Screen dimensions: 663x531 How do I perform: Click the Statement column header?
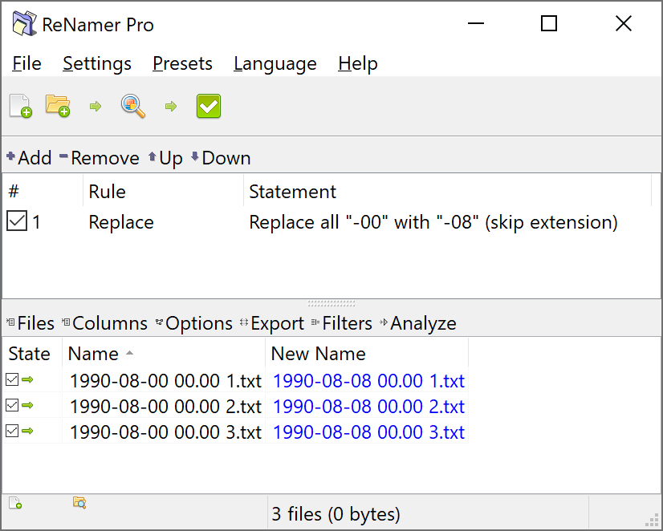pyautogui.click(x=447, y=192)
